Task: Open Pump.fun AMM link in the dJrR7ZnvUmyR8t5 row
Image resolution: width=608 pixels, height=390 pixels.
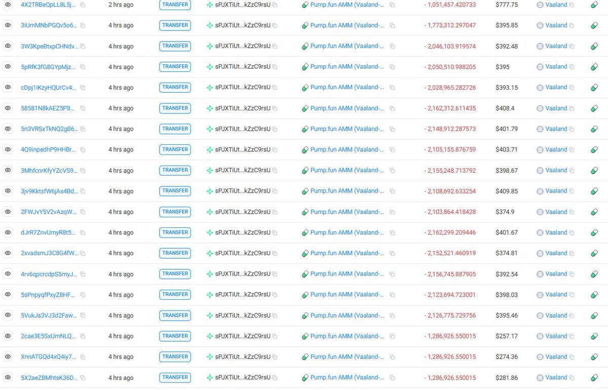Action: pyautogui.click(x=347, y=232)
